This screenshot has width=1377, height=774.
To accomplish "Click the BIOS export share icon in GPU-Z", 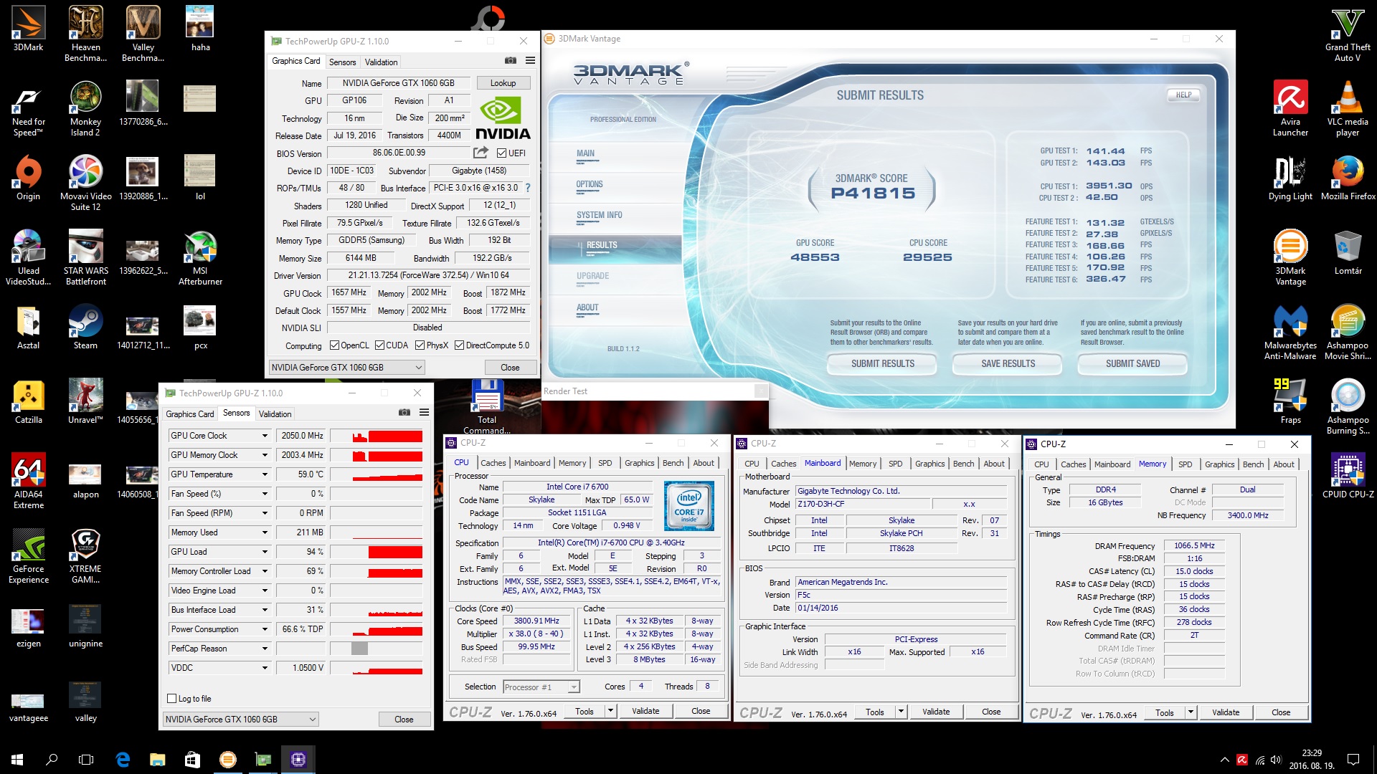I will 481,153.
